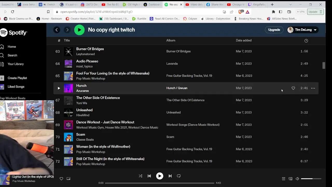
Task: Open Workout Songs (Dance Music Workout) album
Action: click(x=193, y=125)
